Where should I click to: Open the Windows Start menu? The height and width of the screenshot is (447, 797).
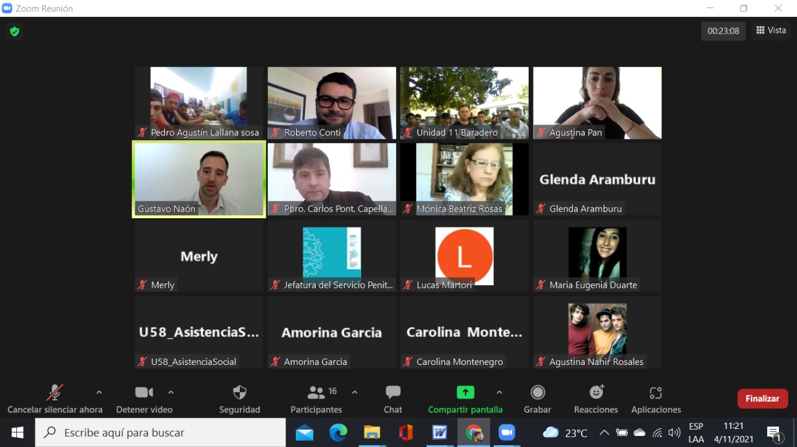tap(17, 433)
